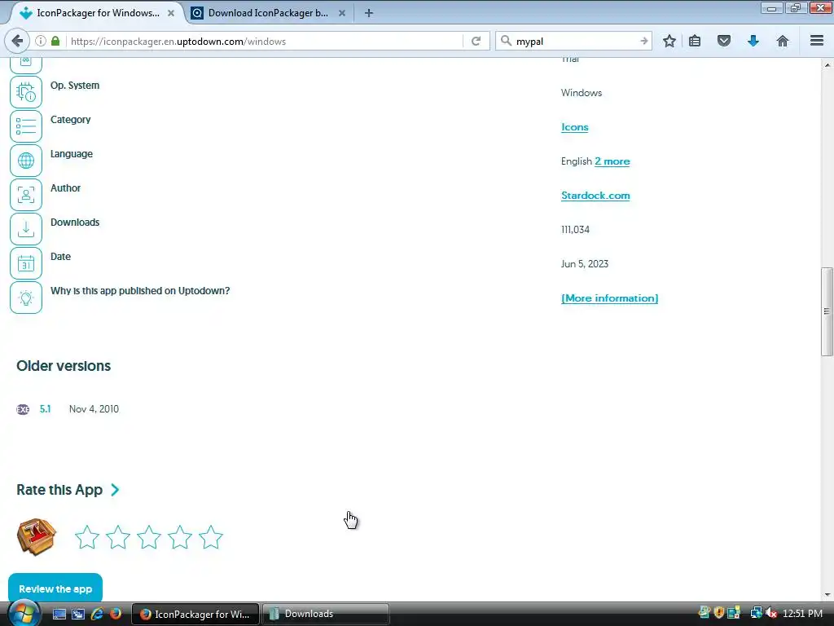
Task: Switch to Download IconPackager tab
Action: tap(267, 13)
